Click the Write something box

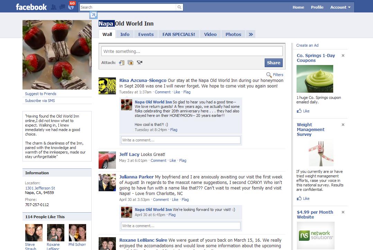(192, 51)
